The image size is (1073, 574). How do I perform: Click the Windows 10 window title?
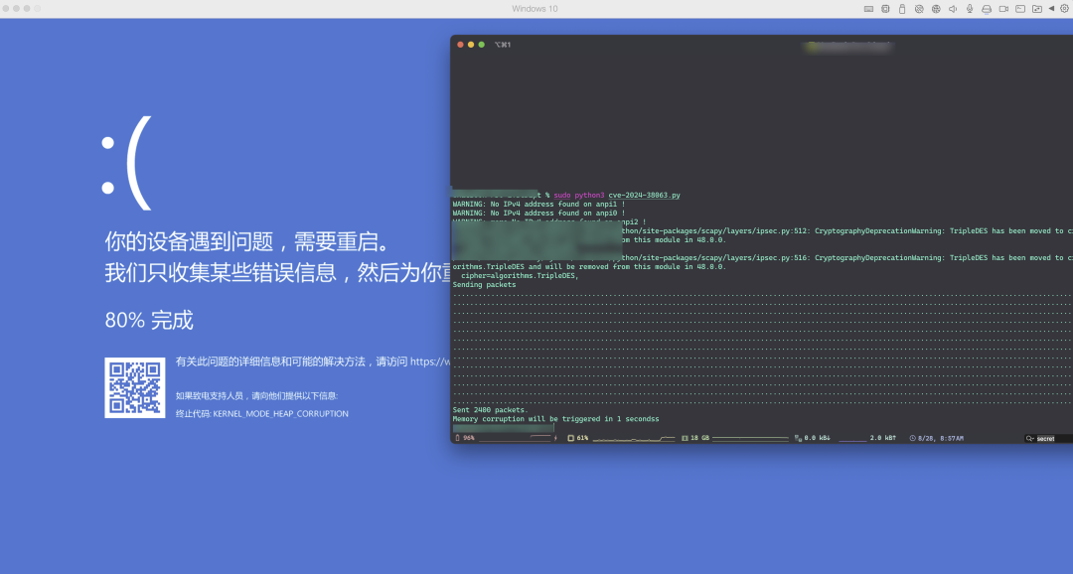point(535,9)
